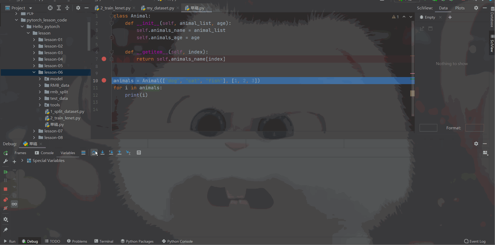
Task: Expand Special Variables node
Action: pyautogui.click(x=22, y=160)
